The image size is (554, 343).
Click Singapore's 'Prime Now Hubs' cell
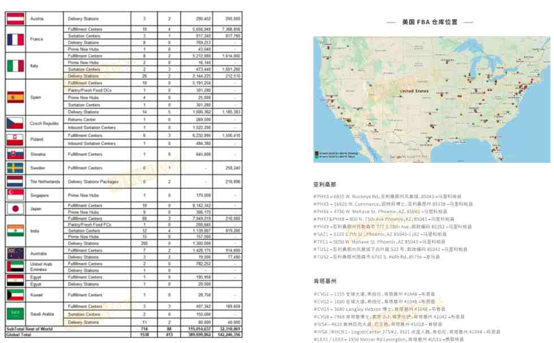coord(84,195)
